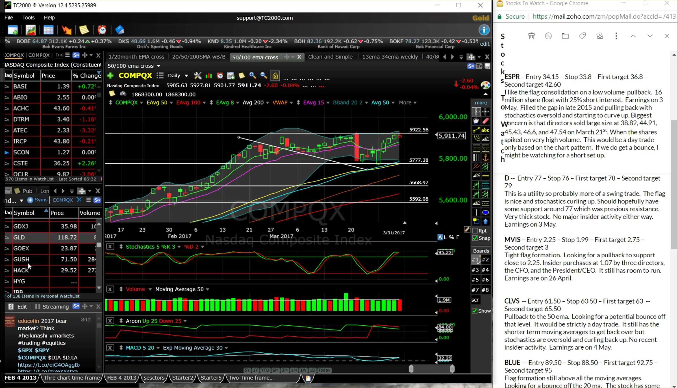This screenshot has height=388, width=678.
Task: Toggle the Streaming button in feed panel
Action: (x=52, y=306)
